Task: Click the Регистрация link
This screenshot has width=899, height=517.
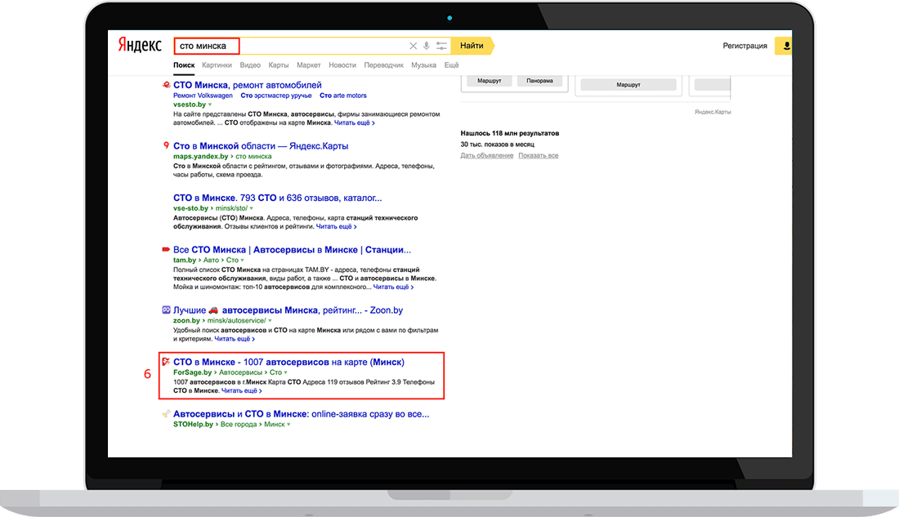Action: tap(745, 46)
